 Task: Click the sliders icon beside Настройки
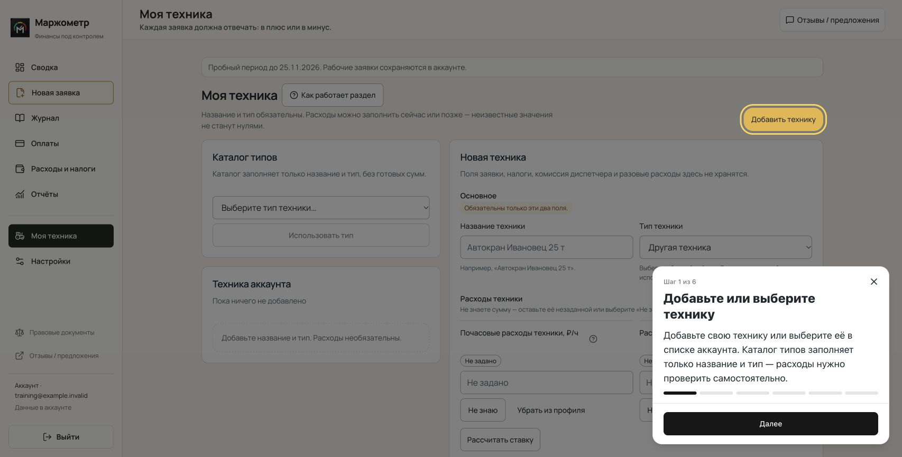pyautogui.click(x=20, y=262)
